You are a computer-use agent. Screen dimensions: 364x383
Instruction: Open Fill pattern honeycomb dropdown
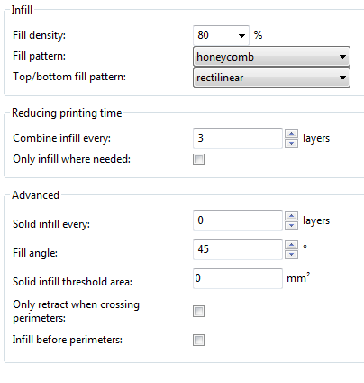point(271,57)
